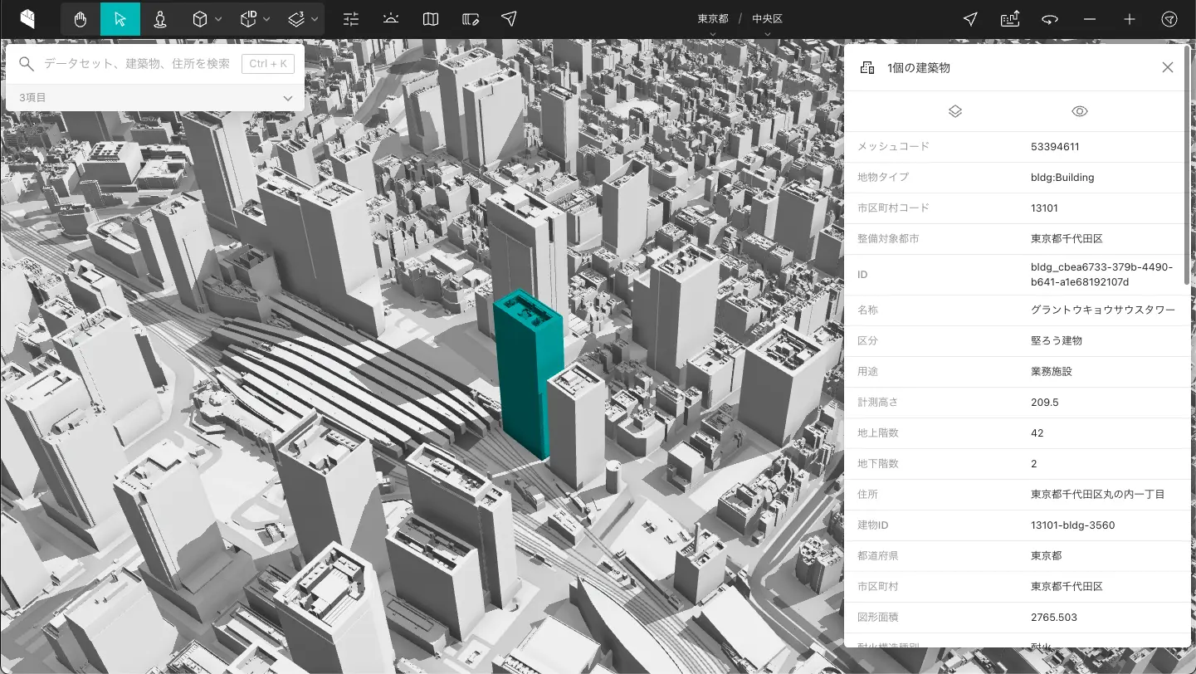This screenshot has height=674, width=1196.
Task: Click the PLATEAU logo in the top-left corner
Action: click(x=28, y=19)
